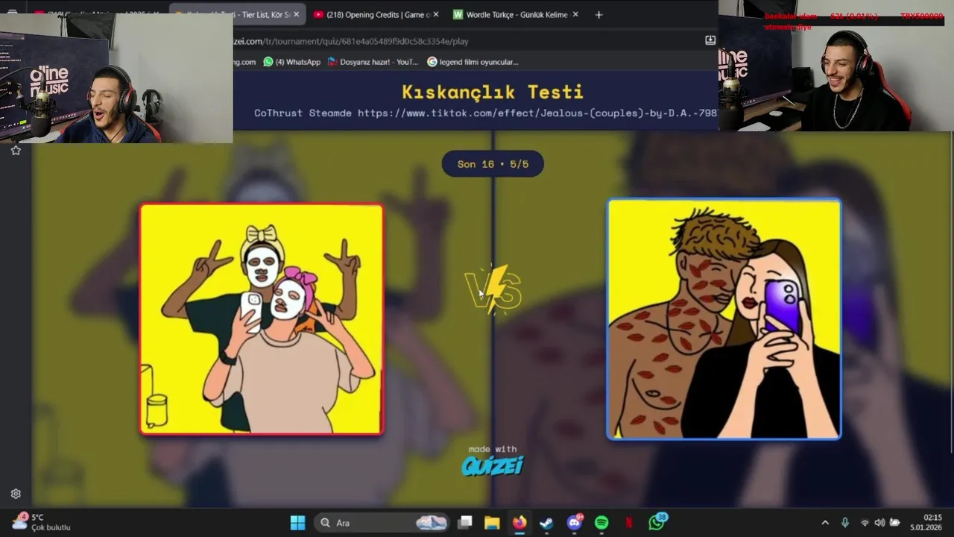Click the microphone icon in system tray
954x537 pixels.
tap(845, 523)
